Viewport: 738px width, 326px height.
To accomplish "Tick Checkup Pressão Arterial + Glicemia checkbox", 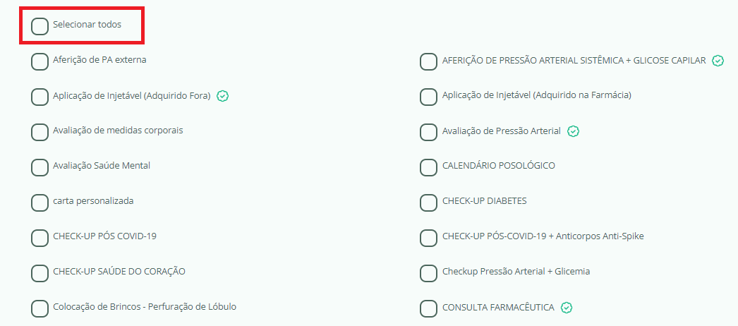I will [428, 273].
